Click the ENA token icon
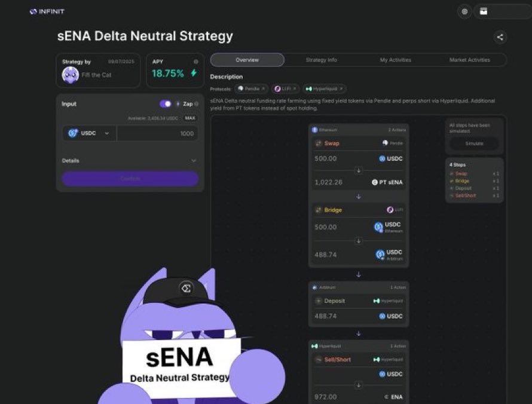532x404 pixels. [386, 397]
